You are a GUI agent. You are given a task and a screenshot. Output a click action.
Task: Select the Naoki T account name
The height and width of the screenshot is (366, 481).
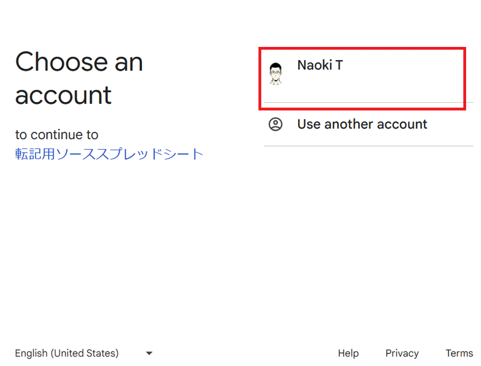(x=320, y=65)
